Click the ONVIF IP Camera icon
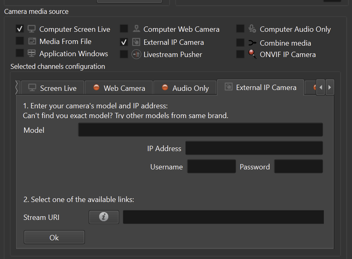 pos(252,54)
